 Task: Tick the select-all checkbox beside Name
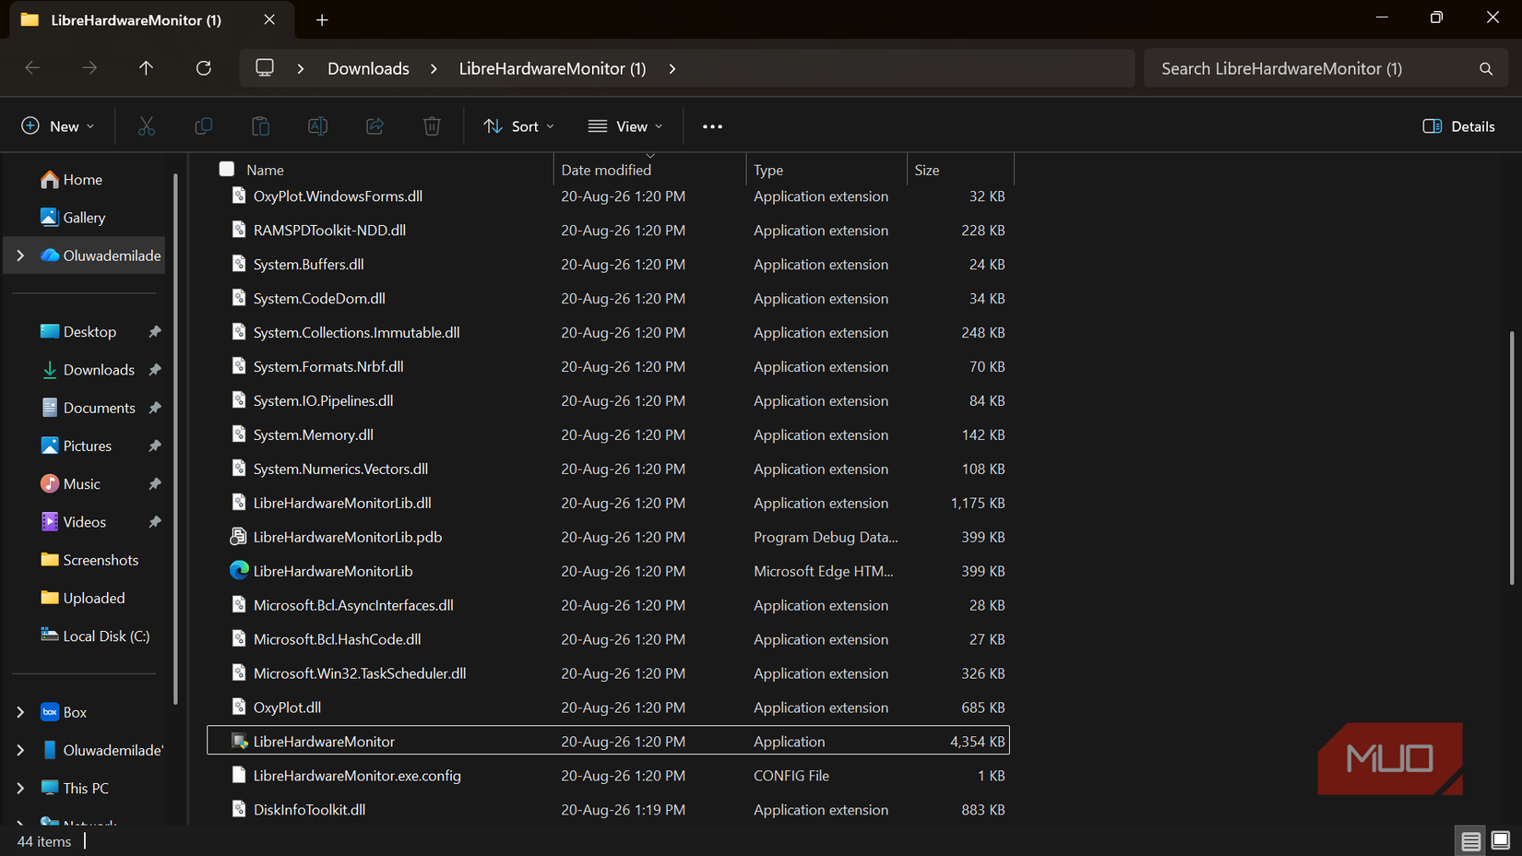(x=227, y=169)
